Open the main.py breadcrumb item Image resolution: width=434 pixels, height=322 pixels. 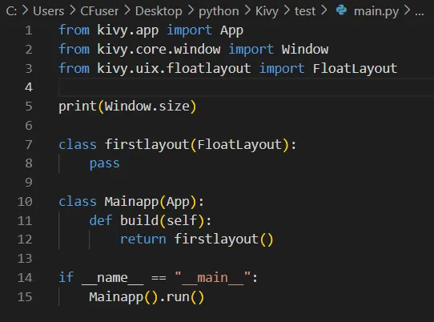coord(376,11)
